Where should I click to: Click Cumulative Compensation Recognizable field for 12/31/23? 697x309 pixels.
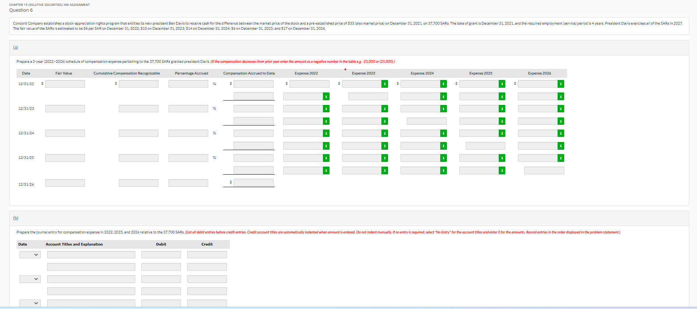(139, 109)
